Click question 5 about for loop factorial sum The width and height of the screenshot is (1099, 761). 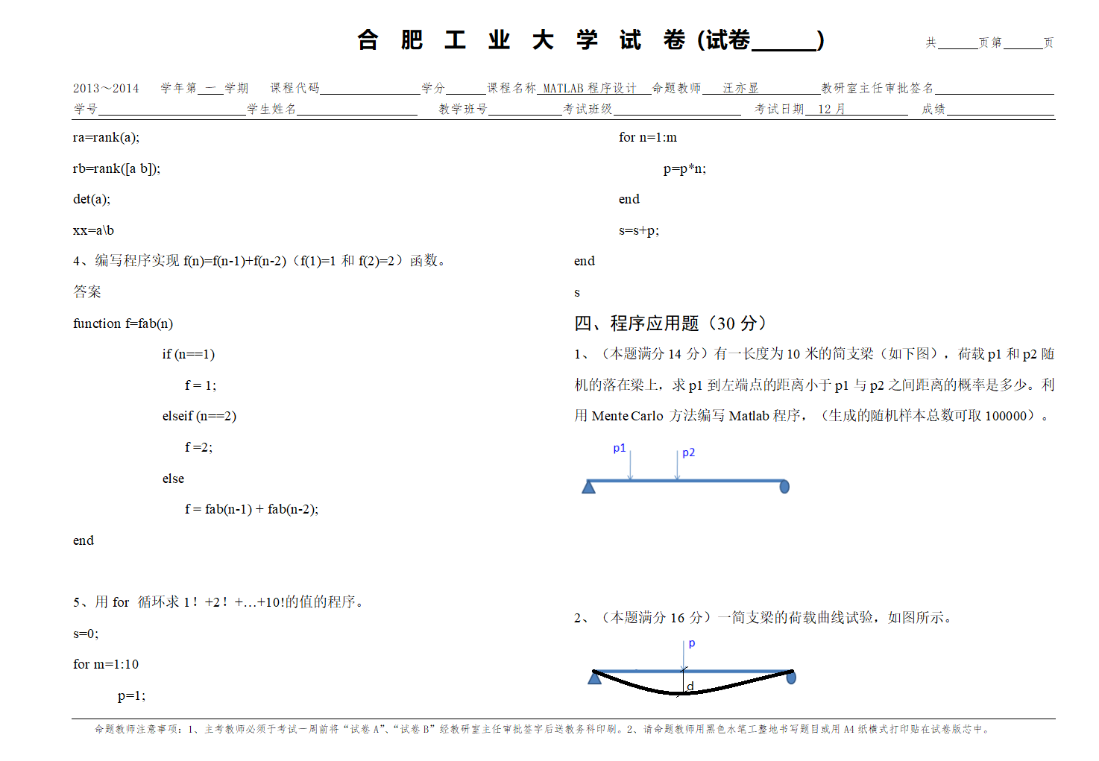click(220, 602)
